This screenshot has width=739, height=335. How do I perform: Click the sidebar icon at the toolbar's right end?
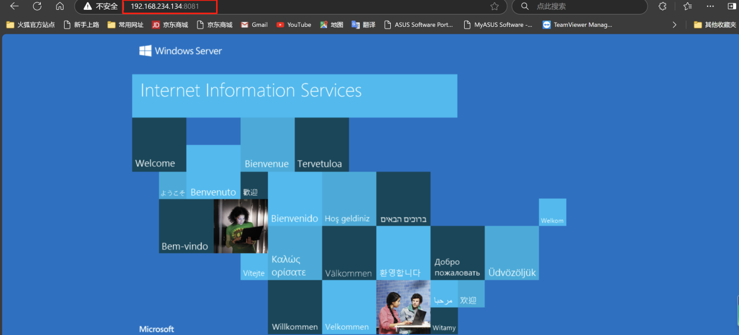coord(732,6)
